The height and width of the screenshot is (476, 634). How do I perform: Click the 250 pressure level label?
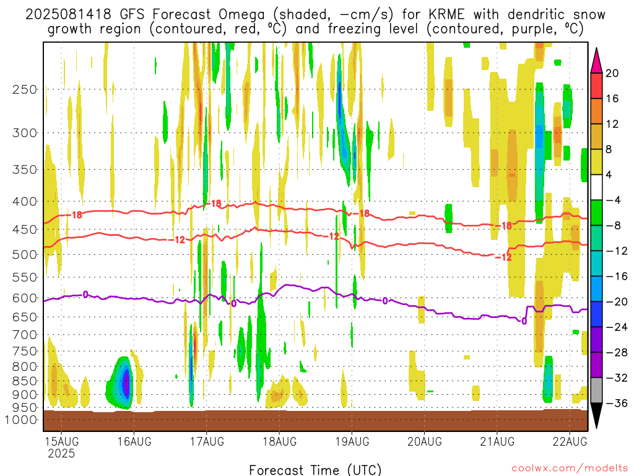pos(25,89)
